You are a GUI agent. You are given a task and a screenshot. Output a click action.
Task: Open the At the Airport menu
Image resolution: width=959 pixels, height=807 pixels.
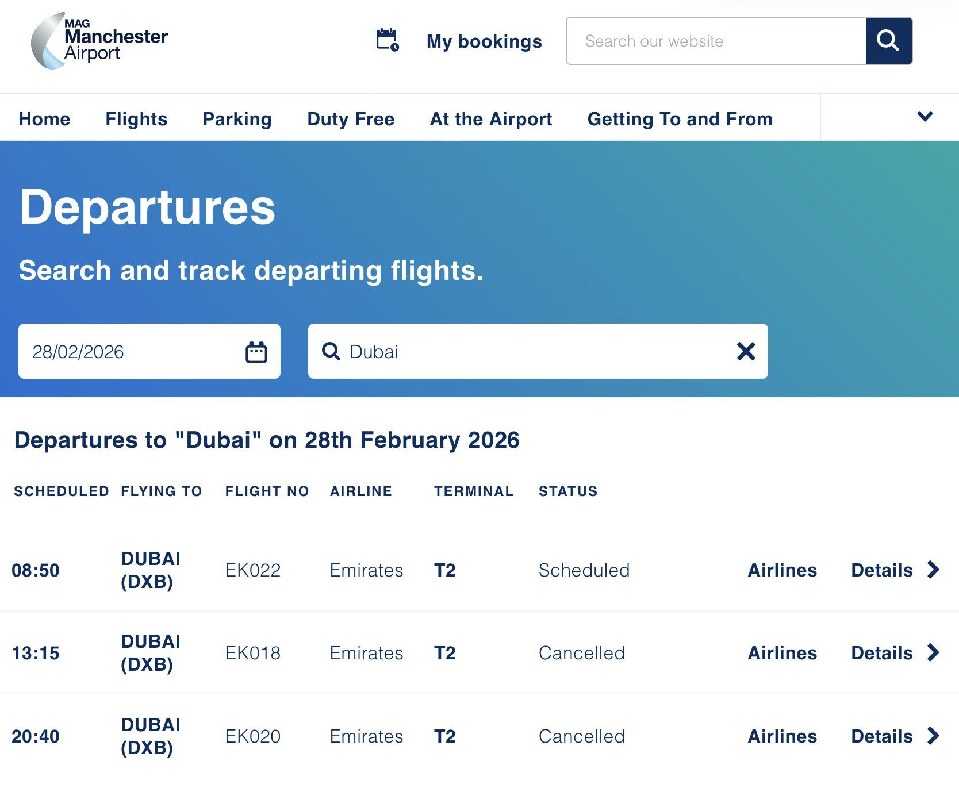[491, 119]
